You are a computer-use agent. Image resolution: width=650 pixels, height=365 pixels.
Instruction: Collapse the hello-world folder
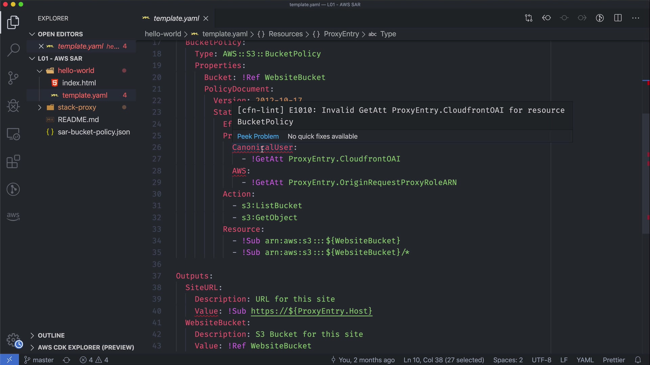pos(40,71)
